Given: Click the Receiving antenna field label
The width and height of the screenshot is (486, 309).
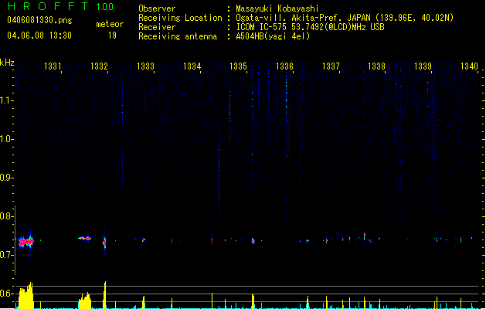Looking at the screenshot, I should click(x=178, y=36).
